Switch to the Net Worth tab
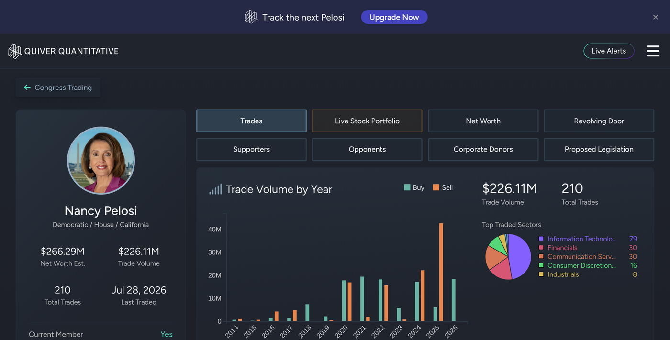The width and height of the screenshot is (670, 340). click(483, 121)
